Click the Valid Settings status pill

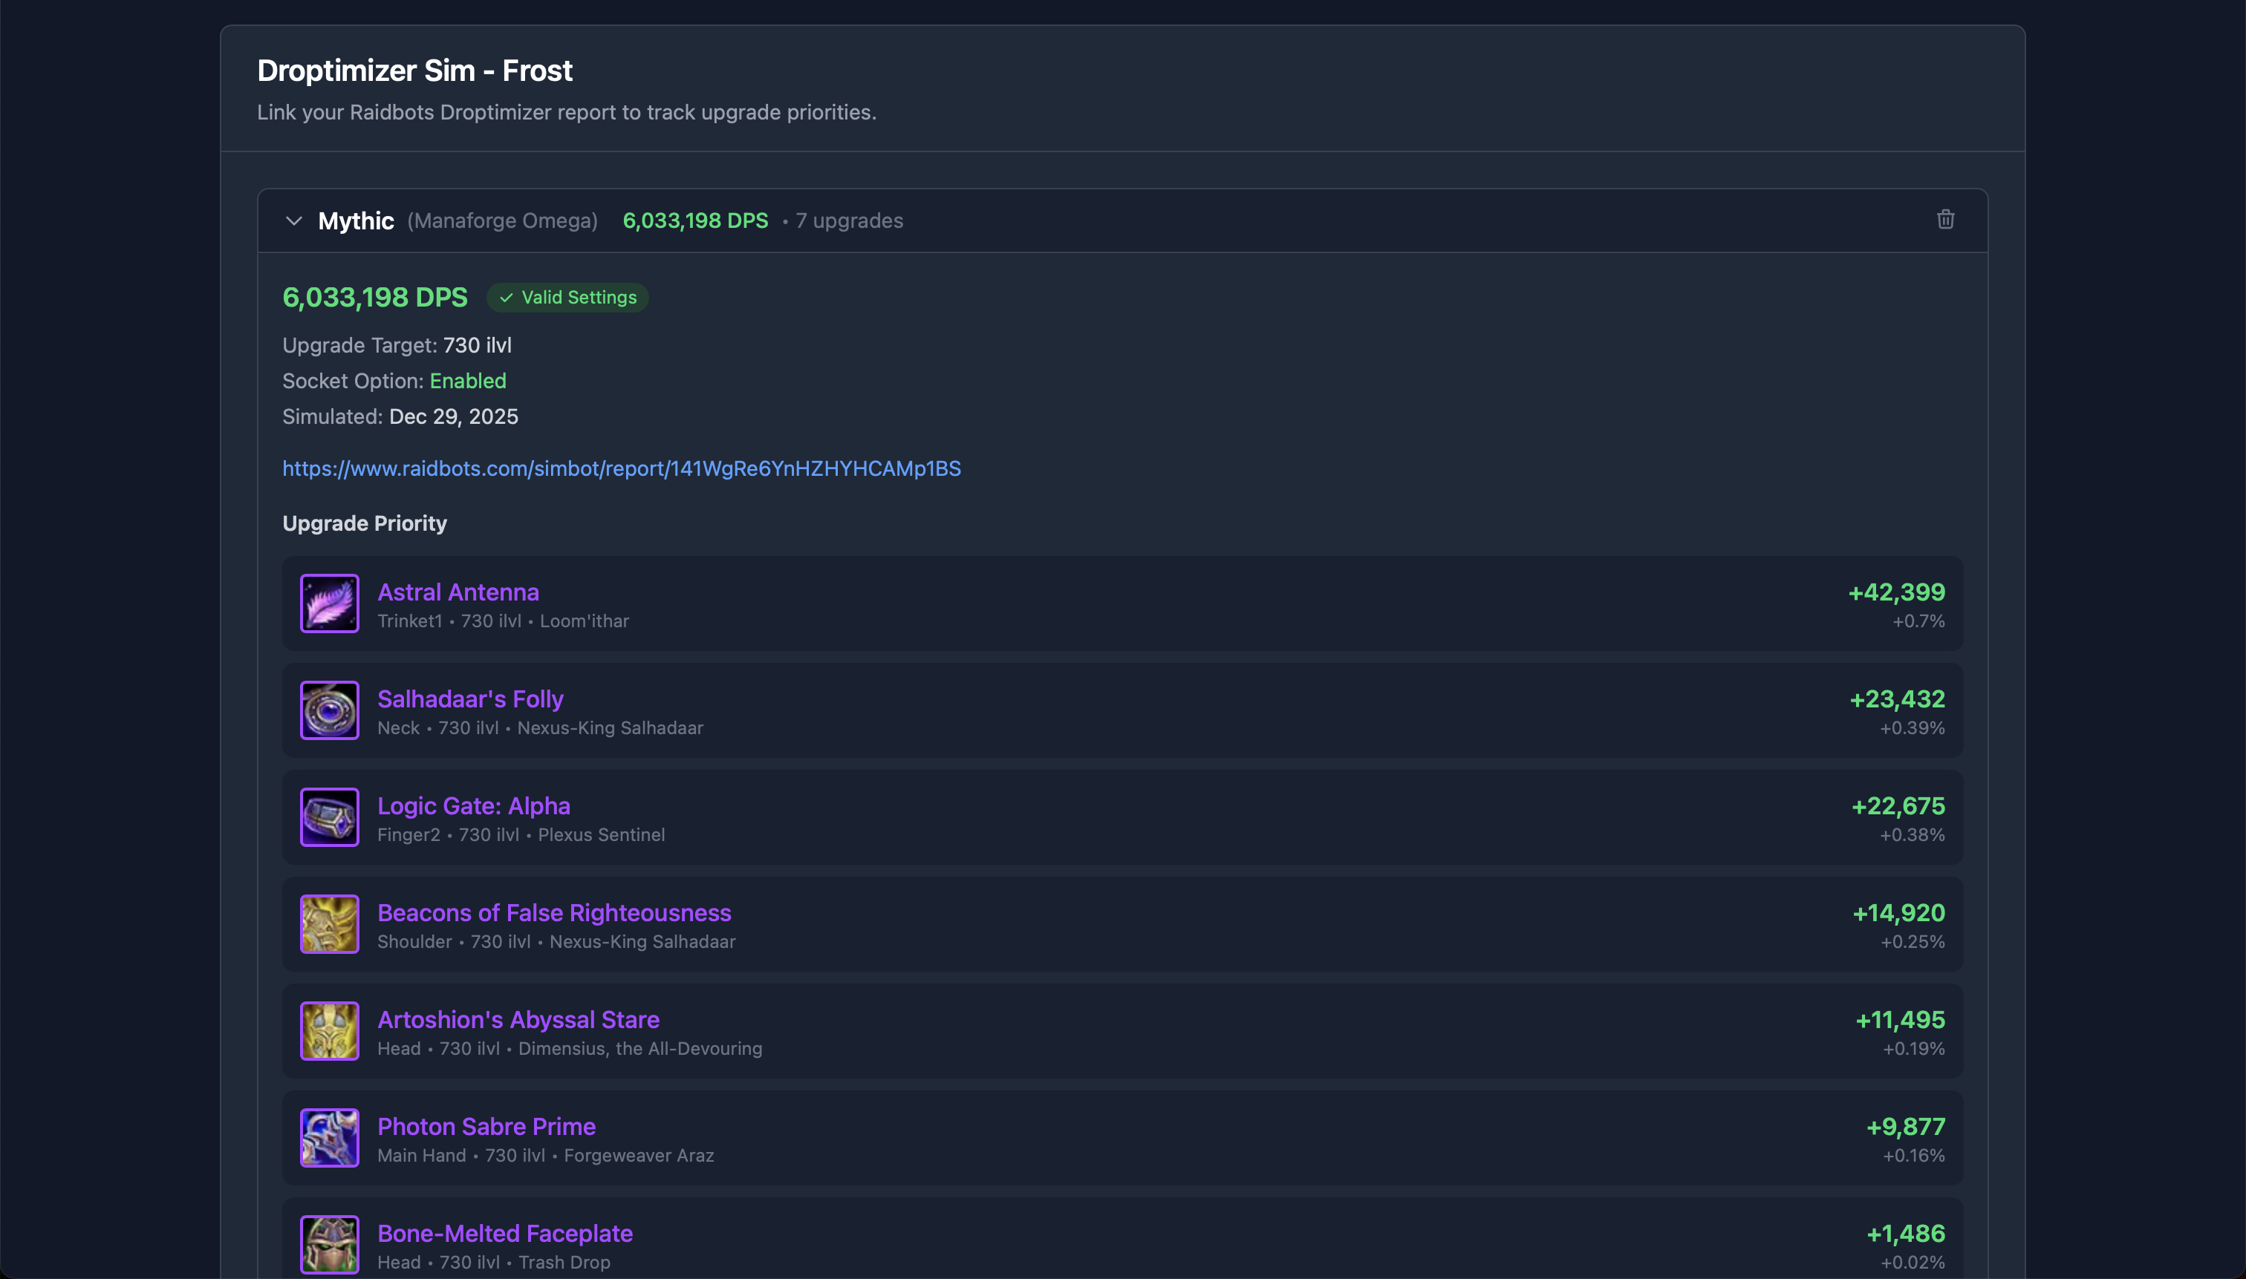(x=567, y=298)
